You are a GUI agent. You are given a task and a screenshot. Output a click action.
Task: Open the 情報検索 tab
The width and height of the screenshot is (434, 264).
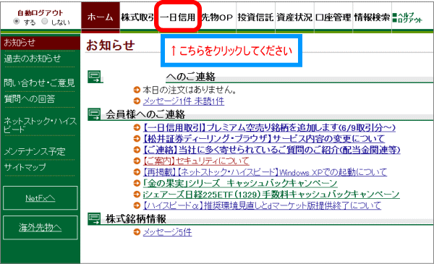tap(372, 17)
